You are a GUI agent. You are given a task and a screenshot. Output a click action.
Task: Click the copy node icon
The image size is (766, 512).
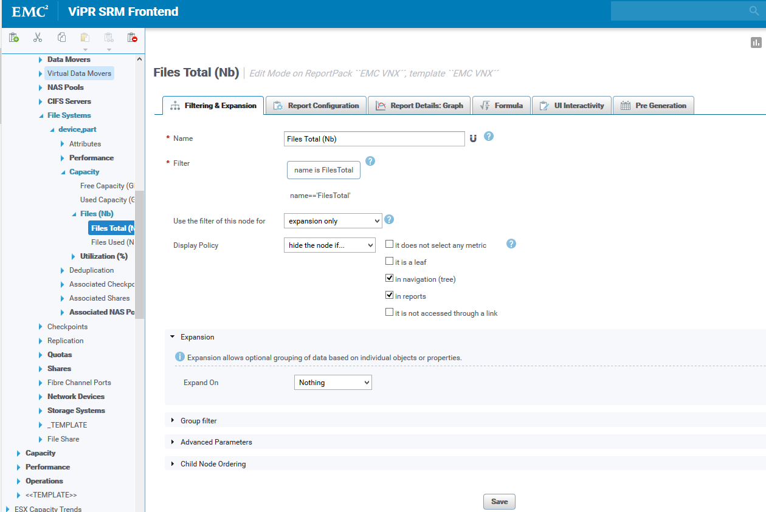pos(61,38)
